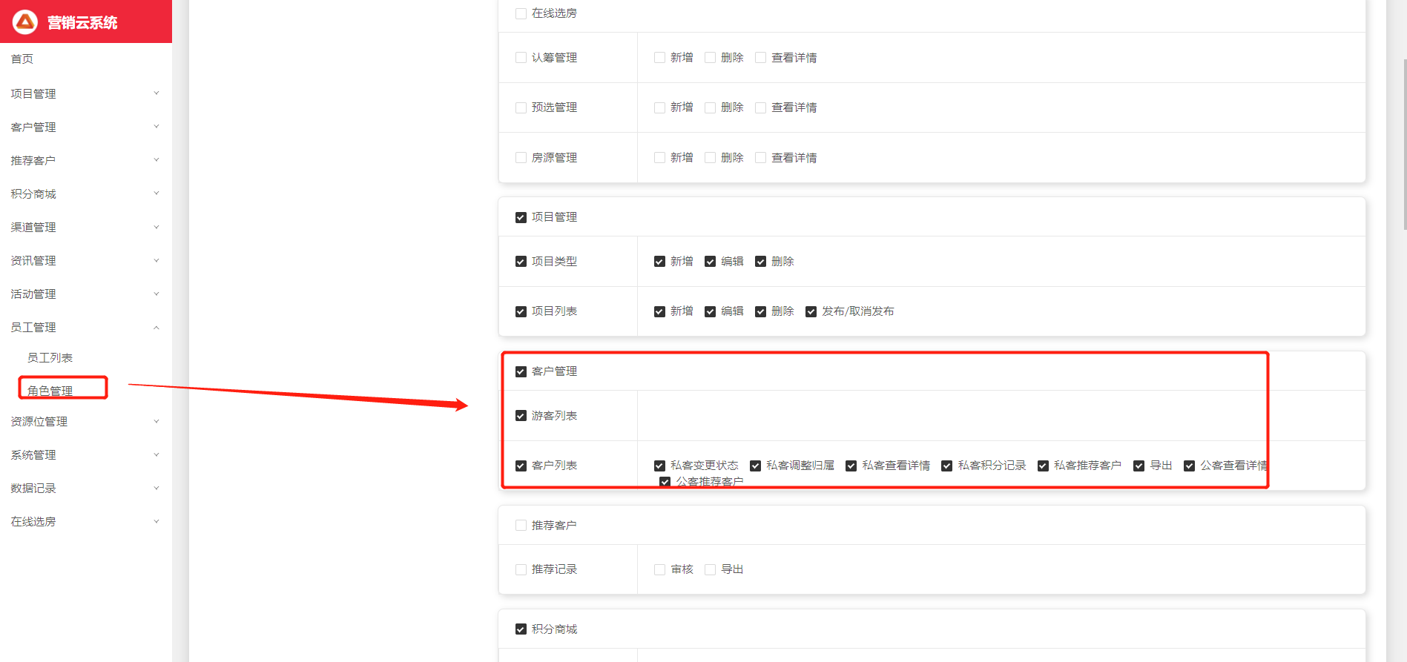The width and height of the screenshot is (1407, 662).
Task: Check the 推荐客户 group checkbox
Action: tap(521, 526)
